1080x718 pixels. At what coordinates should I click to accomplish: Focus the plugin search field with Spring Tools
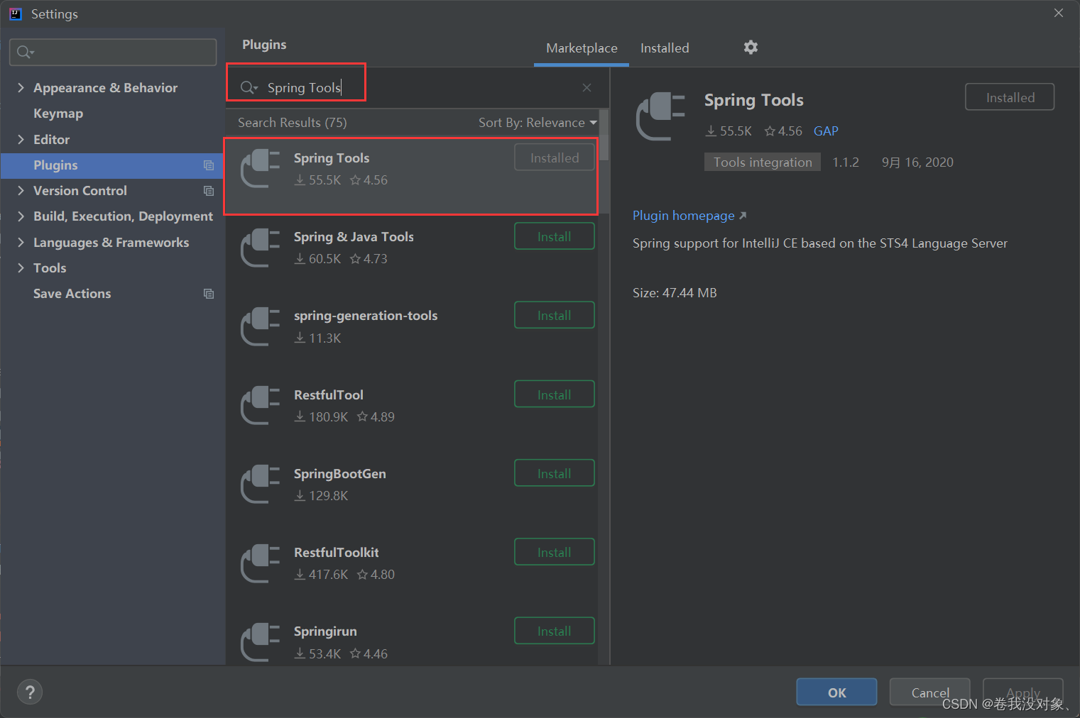(x=416, y=87)
